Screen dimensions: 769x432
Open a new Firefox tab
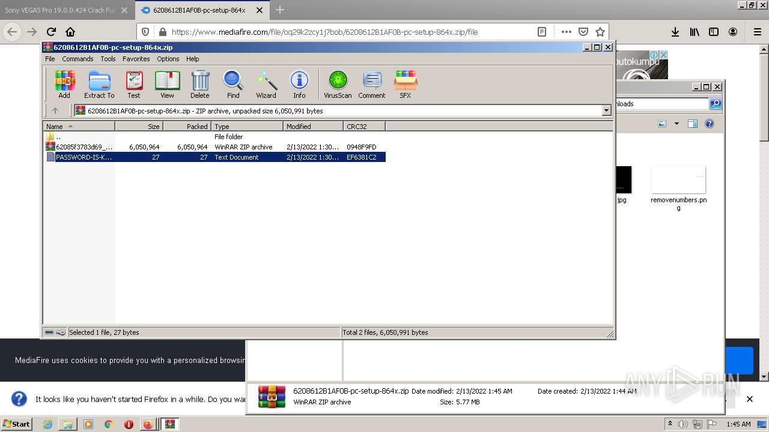point(280,10)
